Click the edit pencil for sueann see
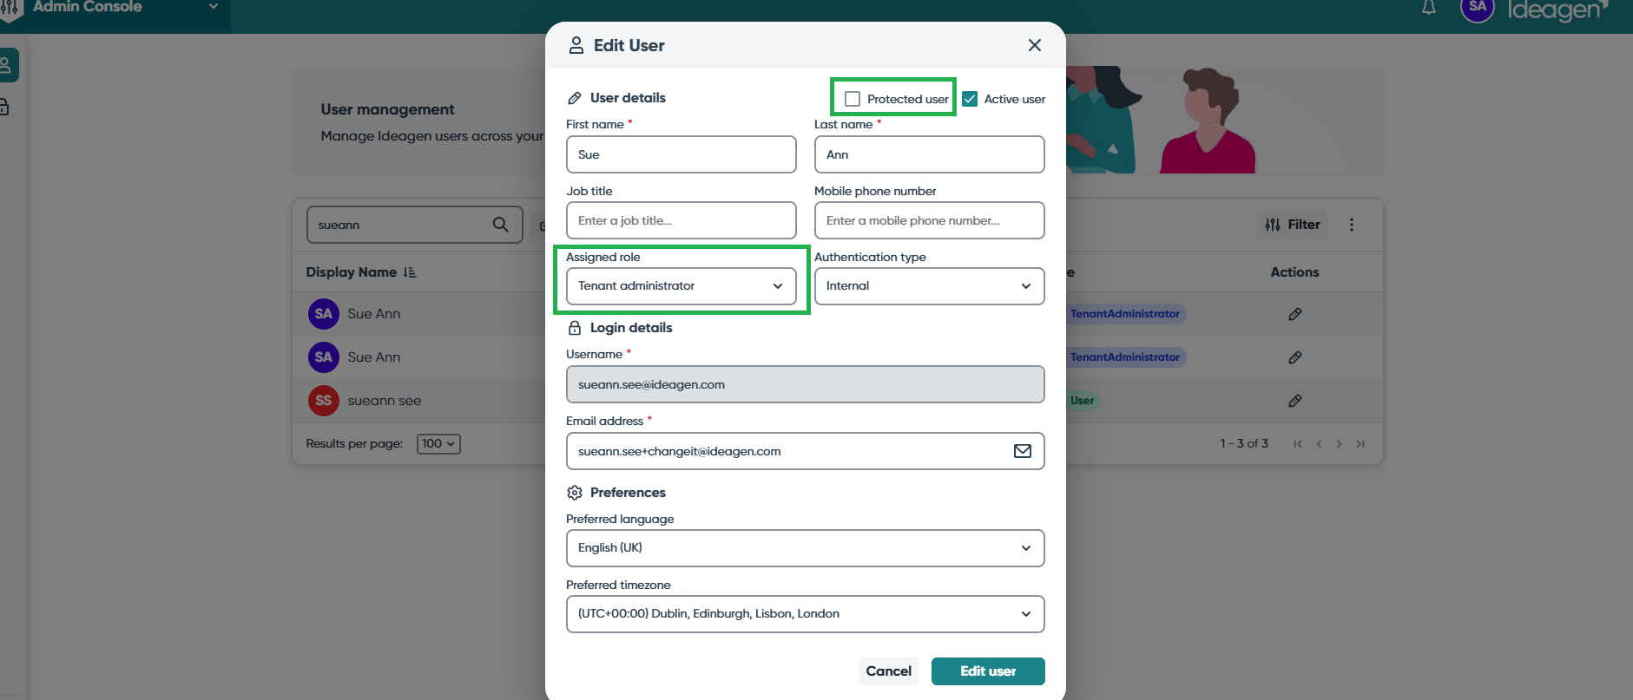The width and height of the screenshot is (1633, 700). 1294,401
